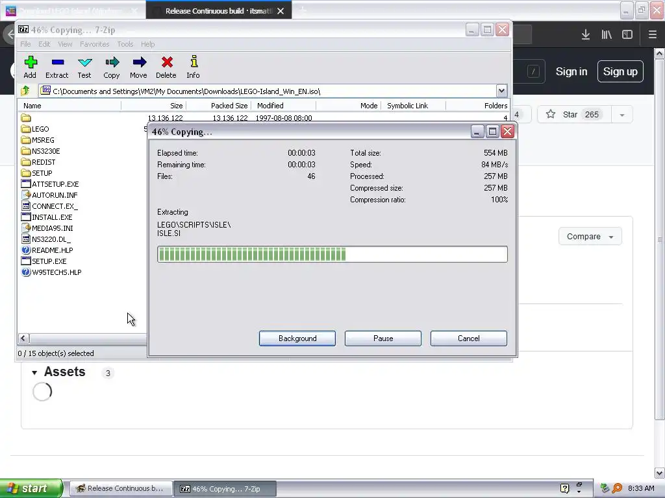Click the Windows start button
The width and height of the screenshot is (665, 498).
[x=31, y=488]
